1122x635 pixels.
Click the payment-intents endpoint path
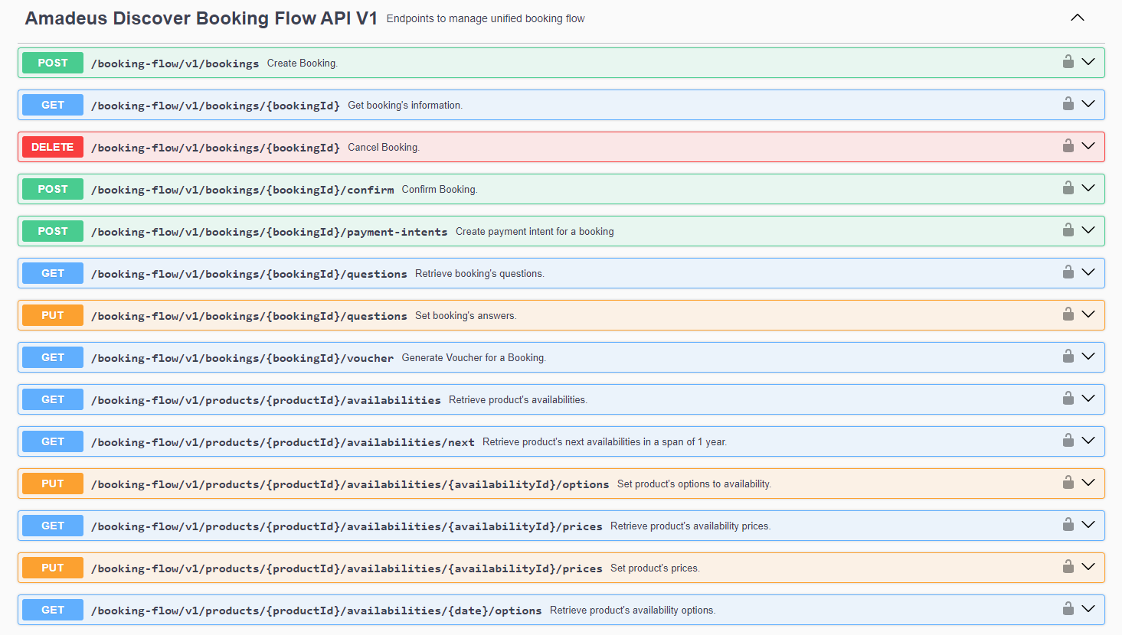point(269,232)
